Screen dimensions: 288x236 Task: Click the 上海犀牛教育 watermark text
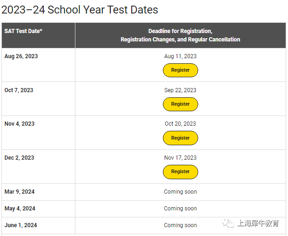coord(258,223)
